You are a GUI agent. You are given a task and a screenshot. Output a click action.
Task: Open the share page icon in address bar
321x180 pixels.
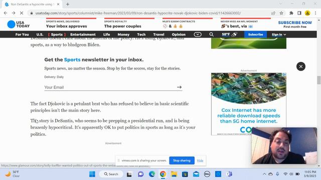(273, 13)
